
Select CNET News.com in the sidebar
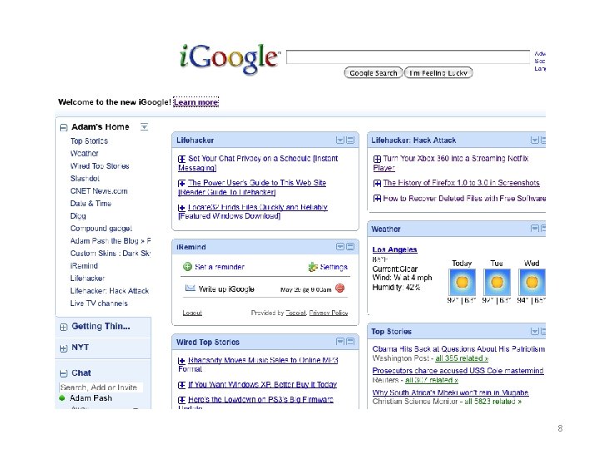[99, 191]
